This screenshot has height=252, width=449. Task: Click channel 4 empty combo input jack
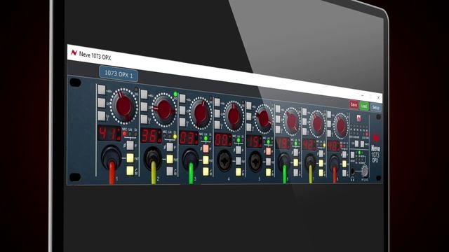pos(224,160)
